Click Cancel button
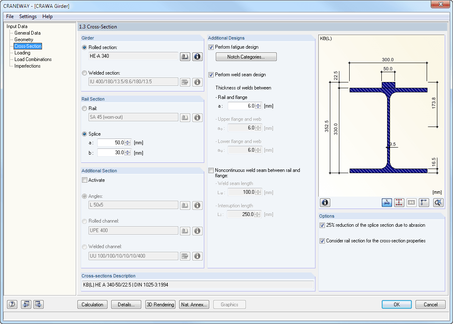Screen dimensions: 453x324 click(x=430, y=304)
